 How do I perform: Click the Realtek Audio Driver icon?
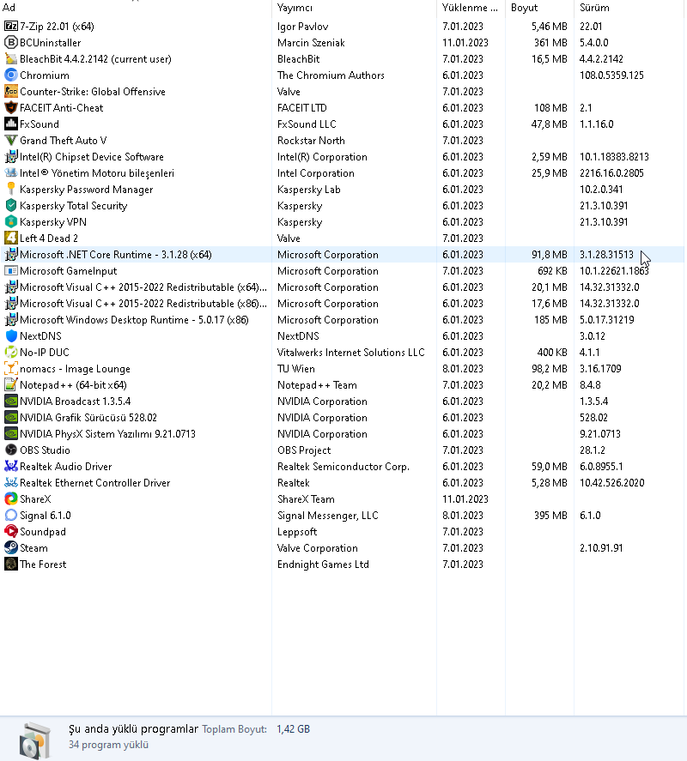10,467
